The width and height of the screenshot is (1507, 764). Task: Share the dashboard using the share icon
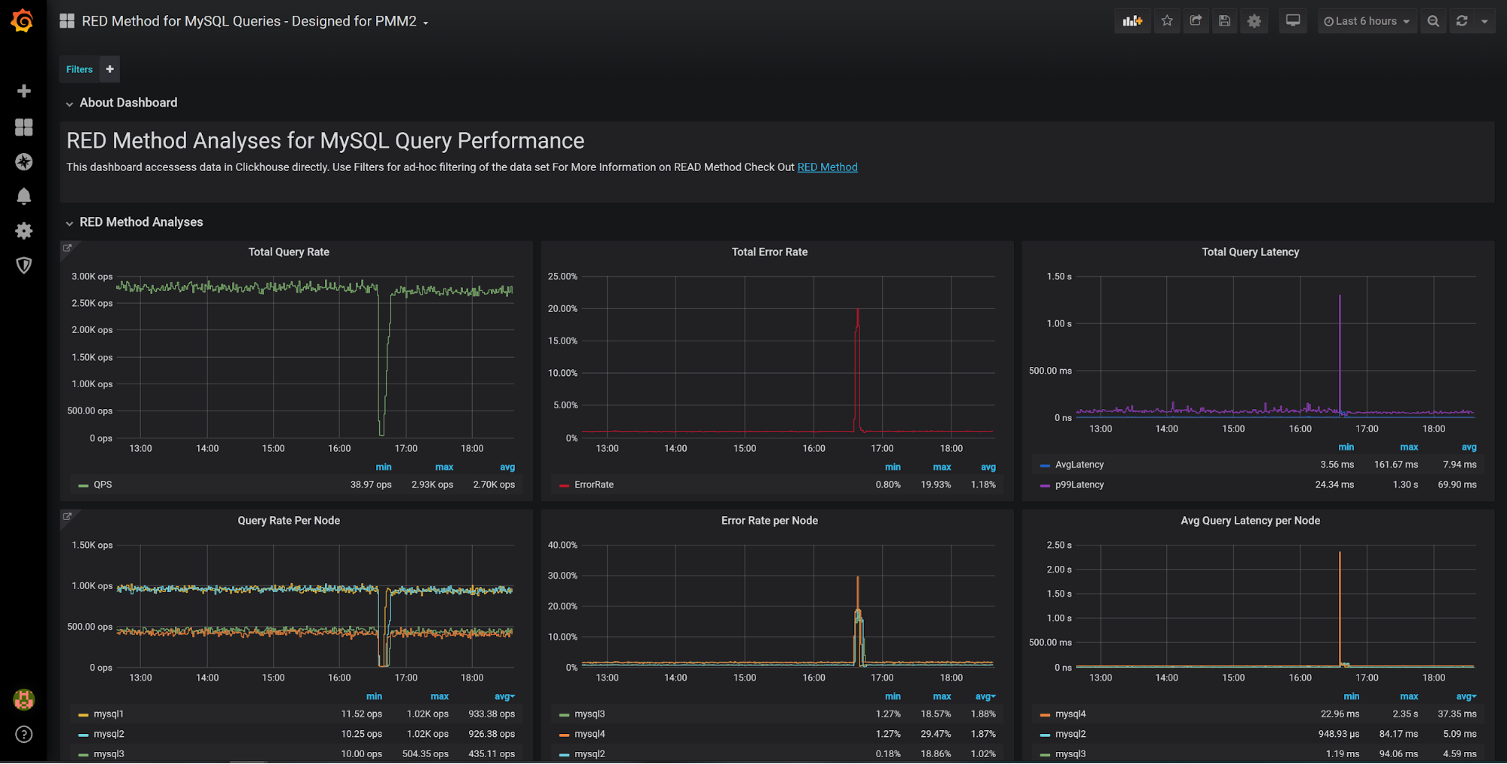click(1196, 20)
